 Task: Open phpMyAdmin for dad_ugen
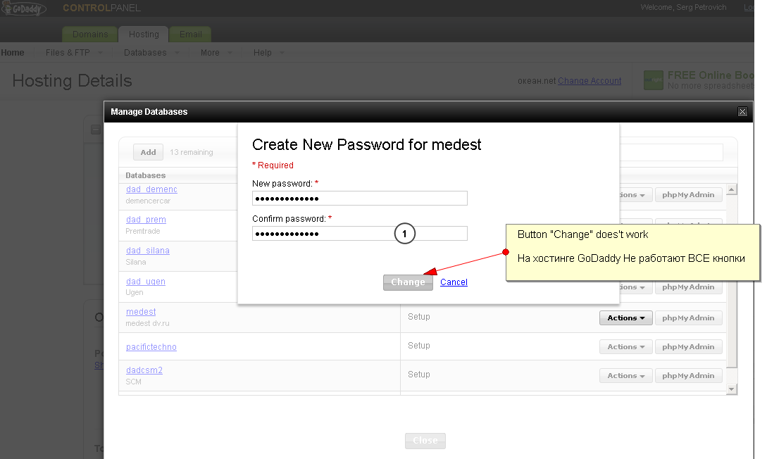click(688, 287)
